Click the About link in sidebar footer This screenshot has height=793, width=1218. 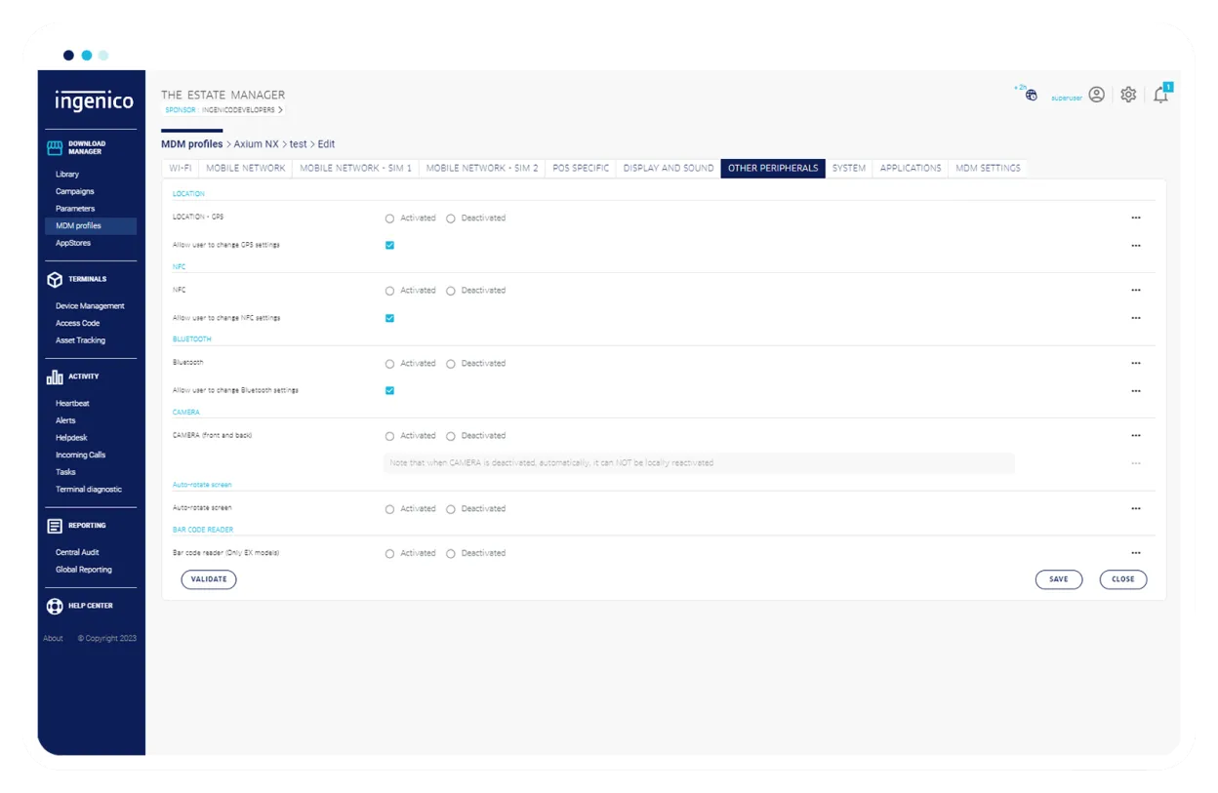pyautogui.click(x=53, y=639)
